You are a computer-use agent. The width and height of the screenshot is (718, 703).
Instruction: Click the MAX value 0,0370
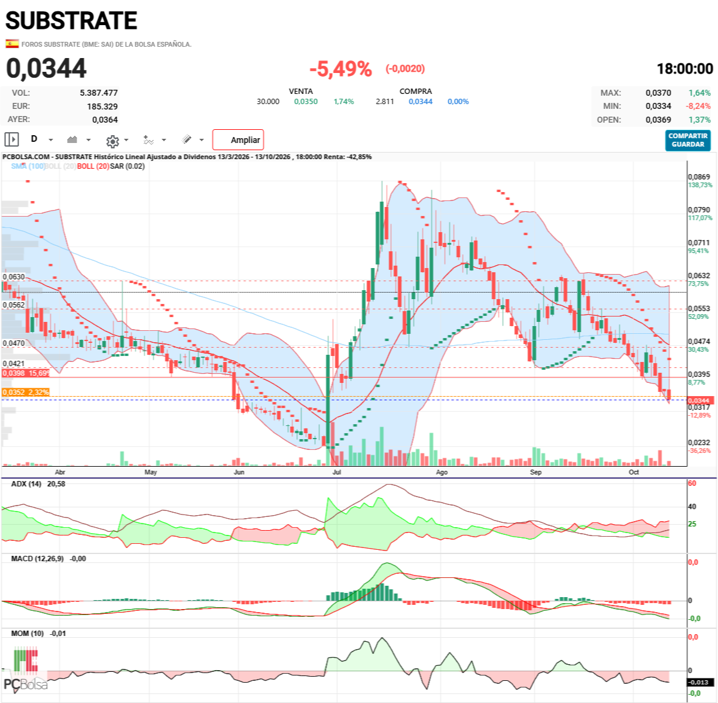coord(658,93)
